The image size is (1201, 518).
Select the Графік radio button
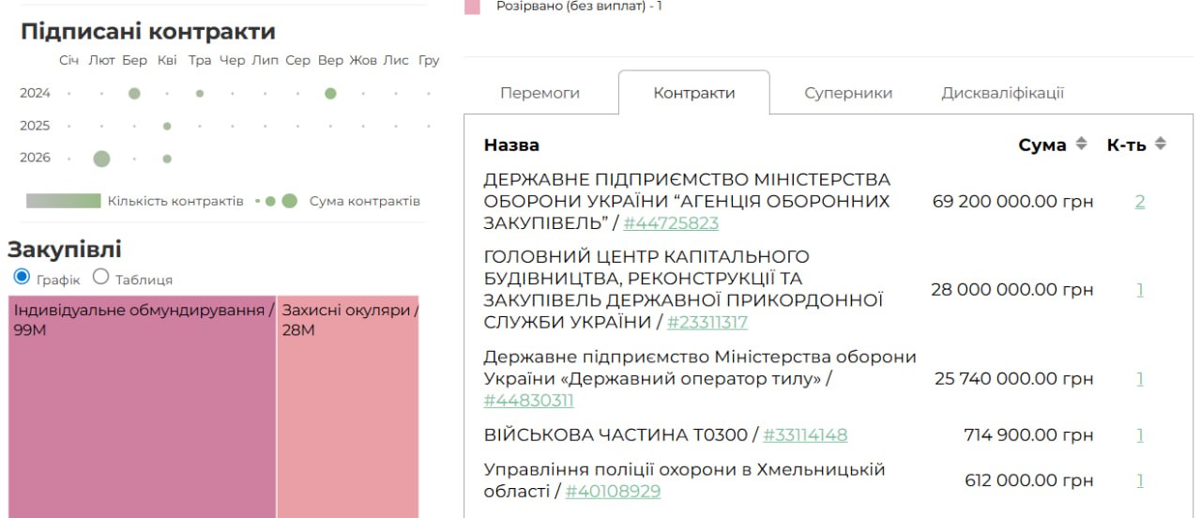(23, 277)
